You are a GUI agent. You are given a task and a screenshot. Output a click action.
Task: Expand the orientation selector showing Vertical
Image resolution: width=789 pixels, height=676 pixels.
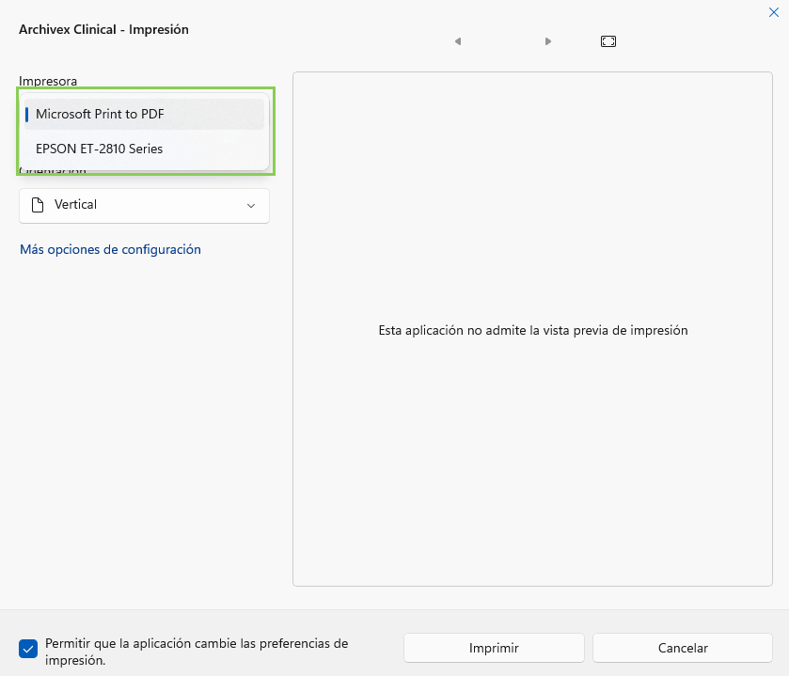[144, 205]
